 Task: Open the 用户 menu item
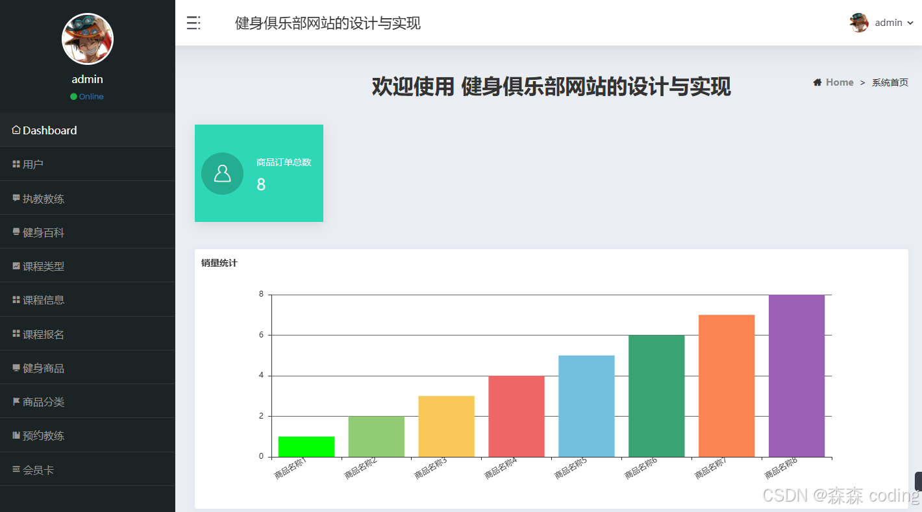88,164
